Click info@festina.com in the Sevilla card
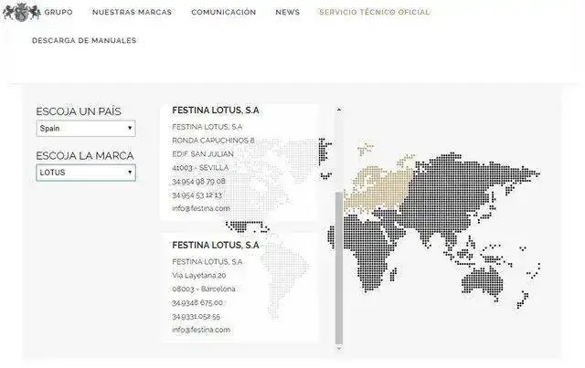585x368 pixels. [x=201, y=208]
